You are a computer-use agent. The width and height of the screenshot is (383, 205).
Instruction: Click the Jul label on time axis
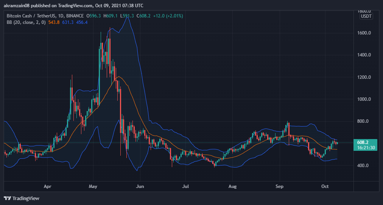[x=186, y=186]
